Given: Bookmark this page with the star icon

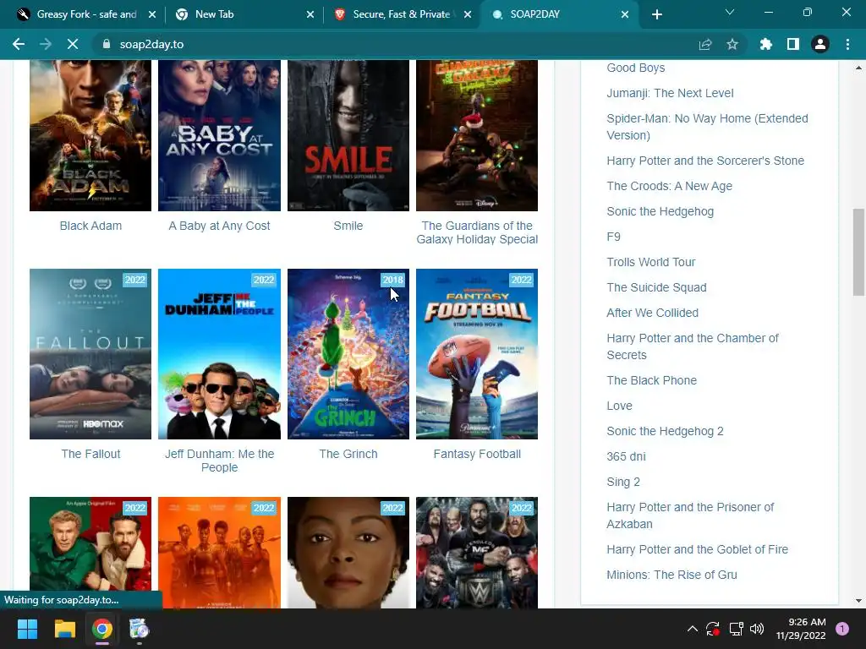Looking at the screenshot, I should click(x=732, y=44).
